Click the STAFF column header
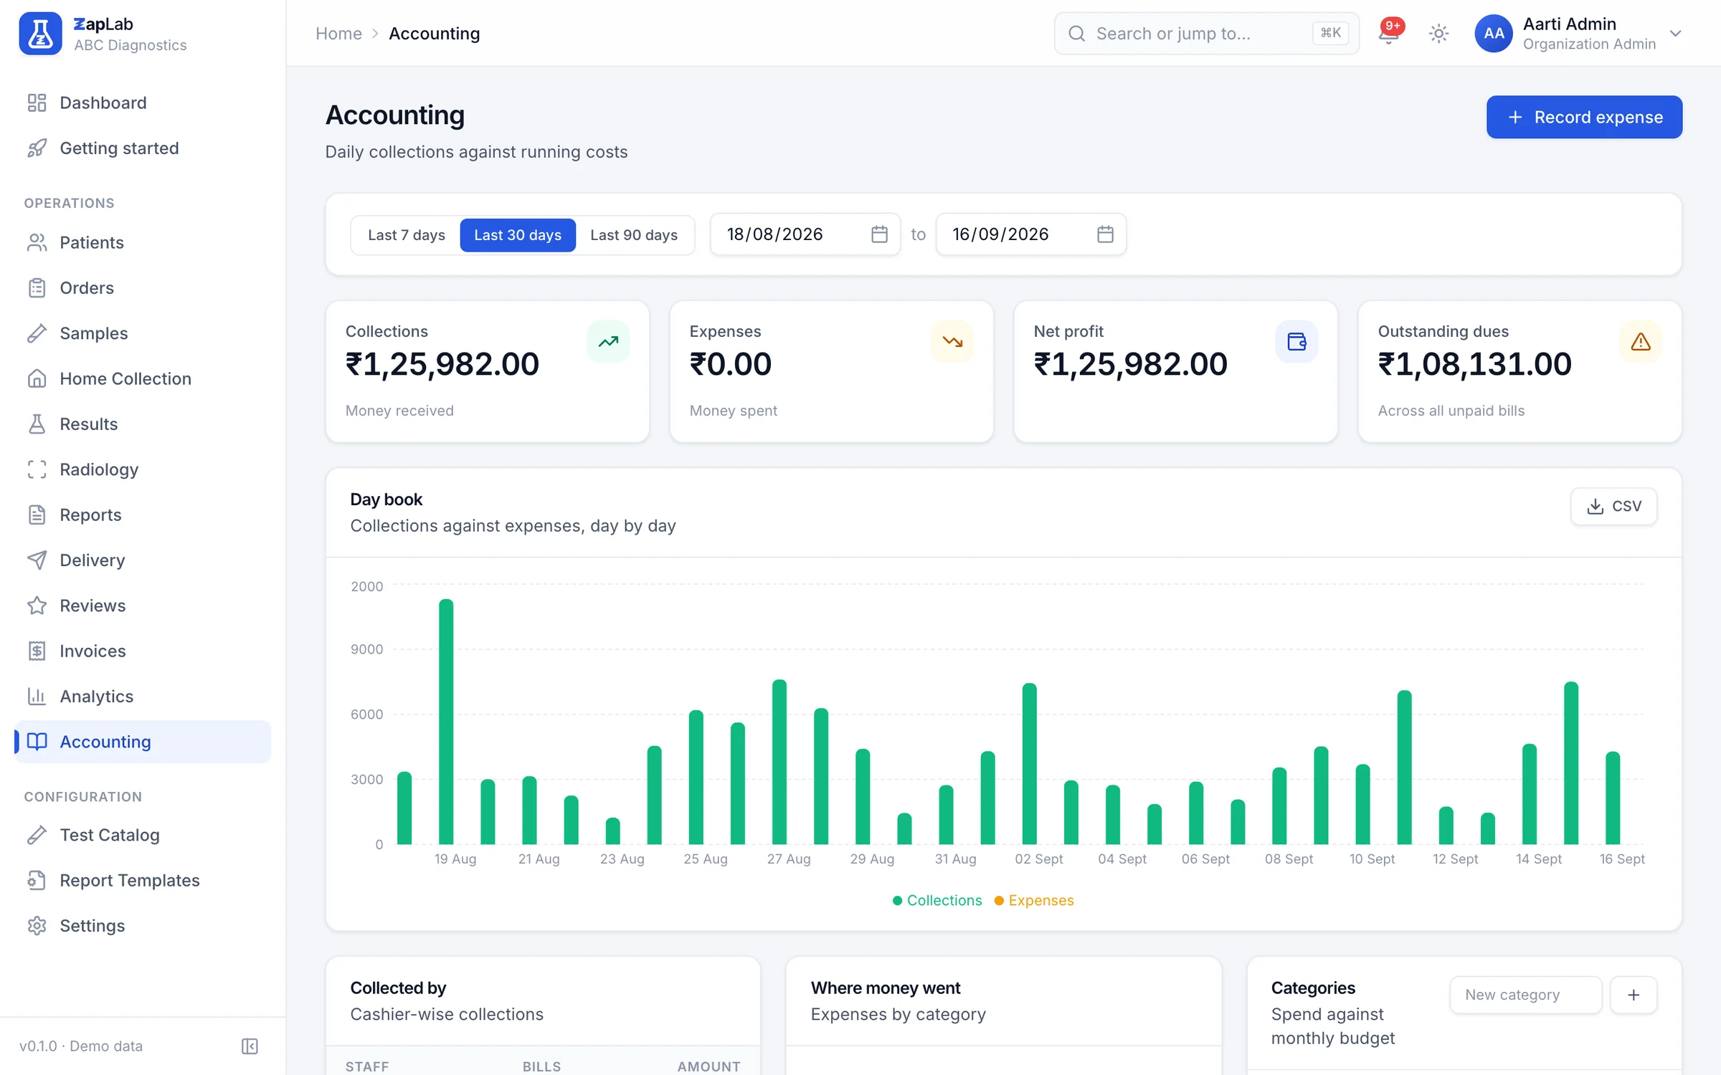 pyautogui.click(x=367, y=1066)
